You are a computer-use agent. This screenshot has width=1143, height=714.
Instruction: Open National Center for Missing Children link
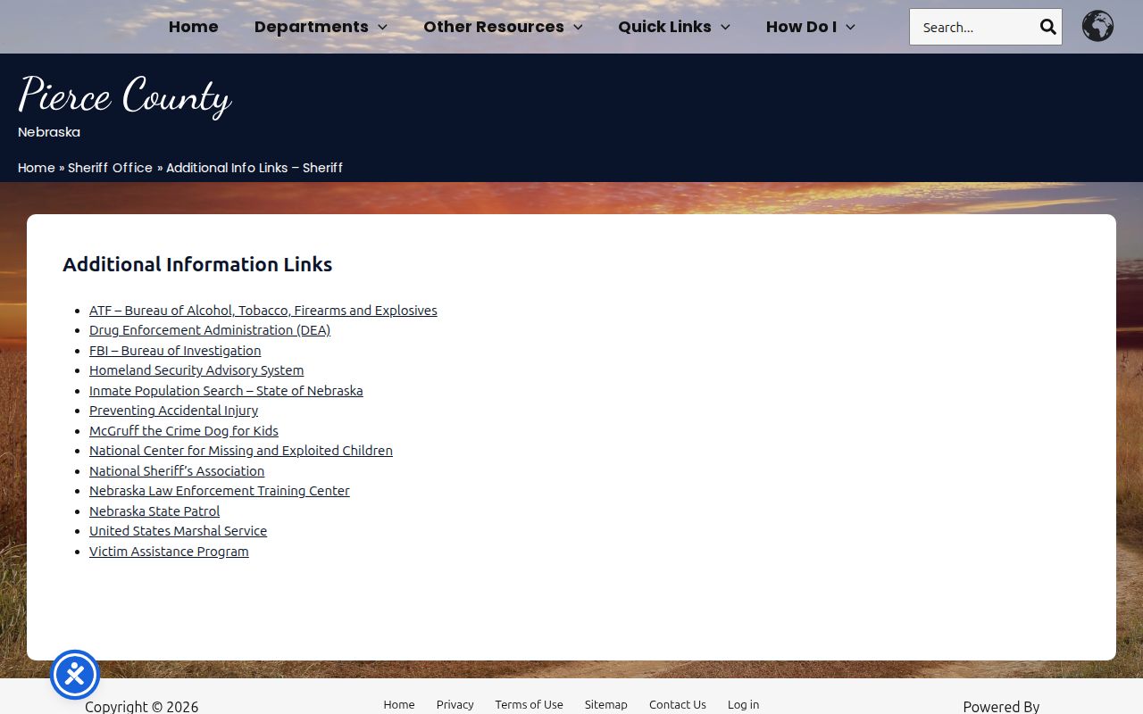point(241,451)
